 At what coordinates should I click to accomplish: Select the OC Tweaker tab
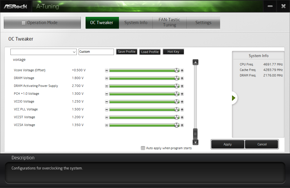click(x=102, y=23)
